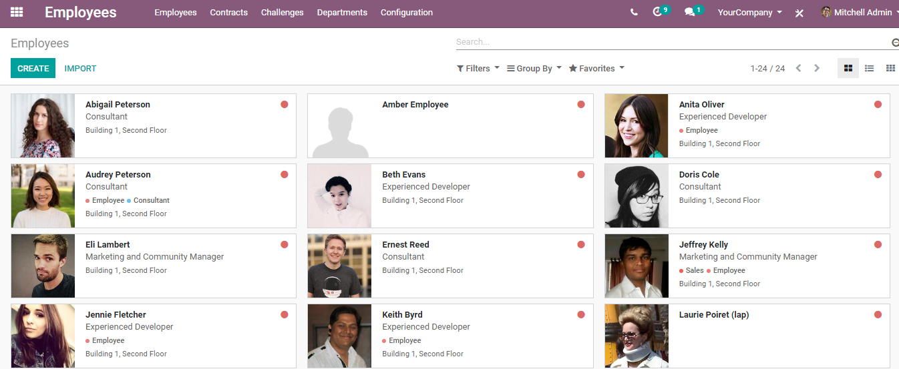Open Beth Evans' employee card name
This screenshot has height=369, width=899.
coord(403,174)
